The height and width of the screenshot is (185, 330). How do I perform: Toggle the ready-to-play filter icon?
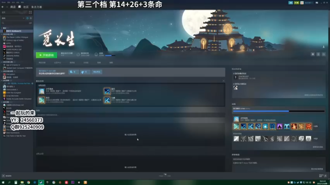tap(31, 18)
